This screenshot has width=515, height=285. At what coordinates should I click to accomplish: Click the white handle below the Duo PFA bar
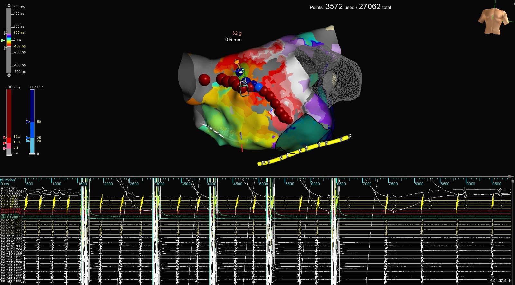pos(32,154)
